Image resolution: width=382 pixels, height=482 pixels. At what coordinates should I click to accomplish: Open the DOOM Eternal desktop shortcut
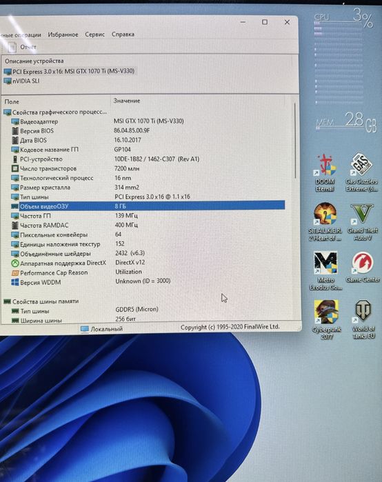[325, 173]
